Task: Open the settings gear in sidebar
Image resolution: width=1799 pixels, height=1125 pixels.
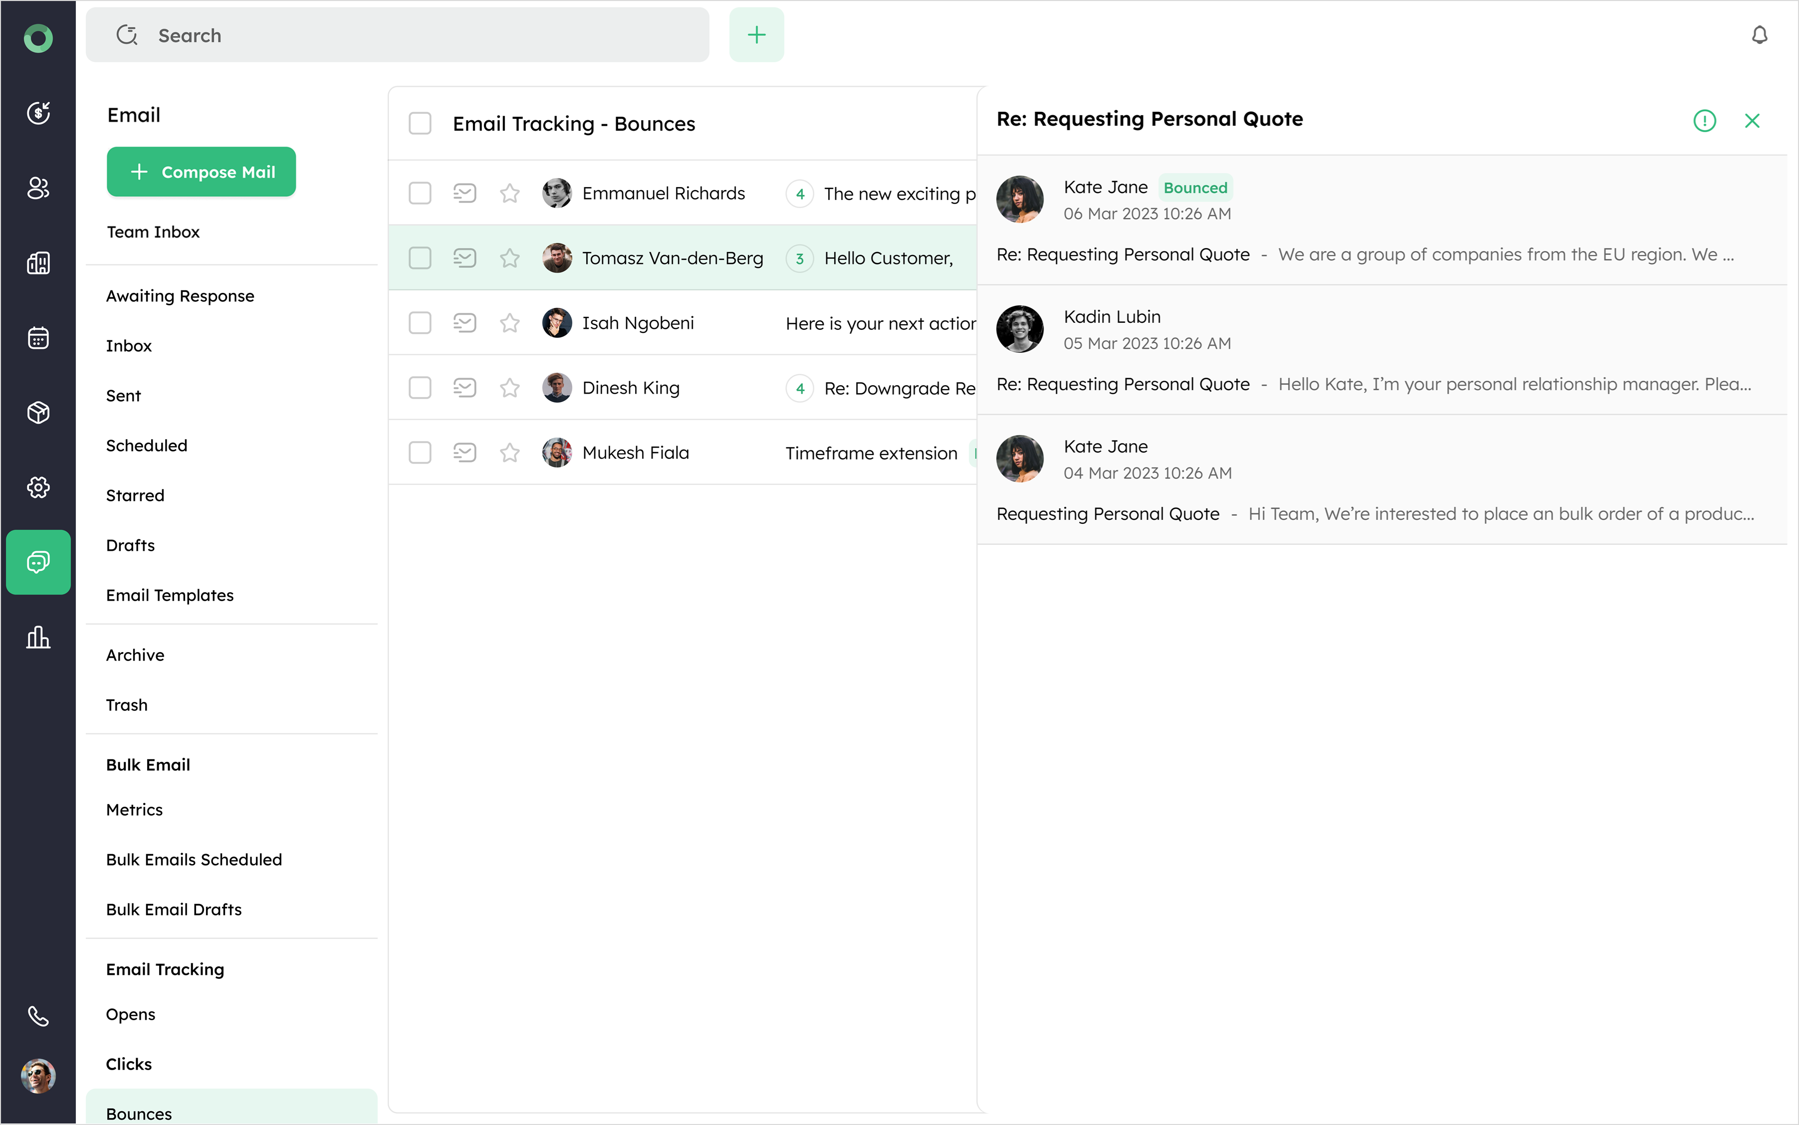Action: (x=38, y=487)
